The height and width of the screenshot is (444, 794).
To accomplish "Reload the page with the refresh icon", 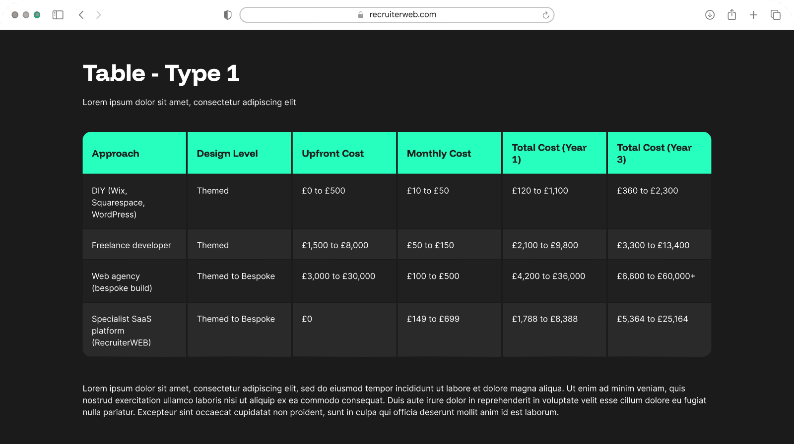I will point(545,15).
